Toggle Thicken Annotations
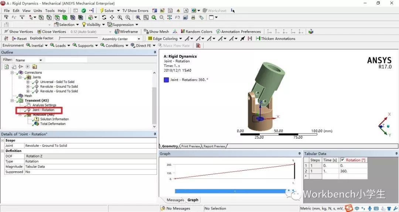Viewport: 399px width, 212px height. tap(276, 39)
